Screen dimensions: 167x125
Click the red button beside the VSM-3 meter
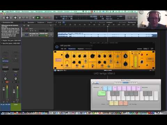[142, 55]
